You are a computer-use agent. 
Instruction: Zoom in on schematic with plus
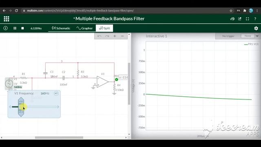point(115,36)
